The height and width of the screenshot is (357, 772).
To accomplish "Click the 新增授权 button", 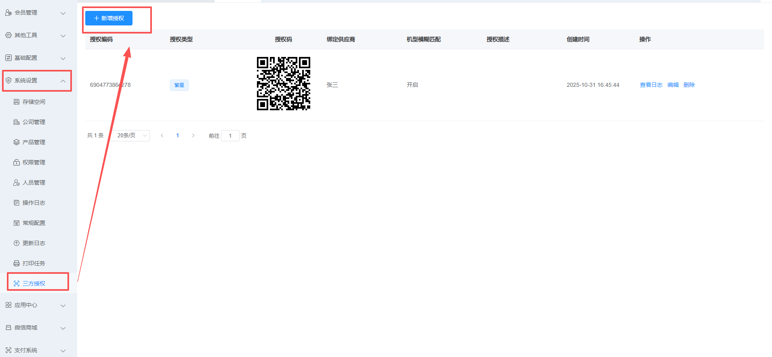I will coord(109,18).
